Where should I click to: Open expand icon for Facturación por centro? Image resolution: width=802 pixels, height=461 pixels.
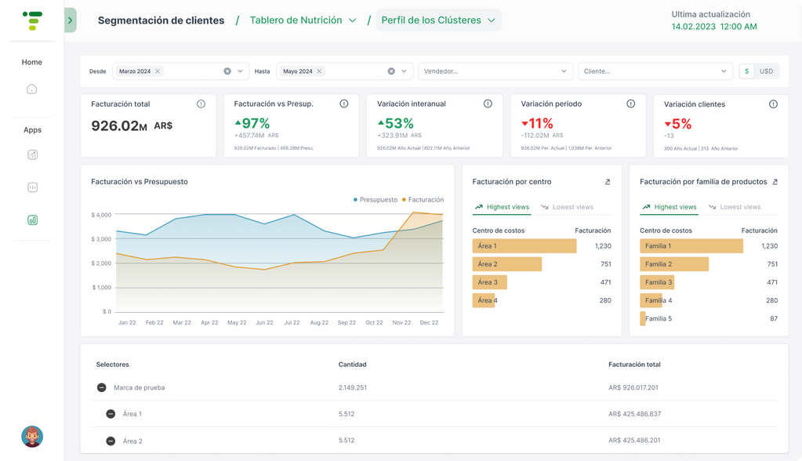[x=608, y=182]
